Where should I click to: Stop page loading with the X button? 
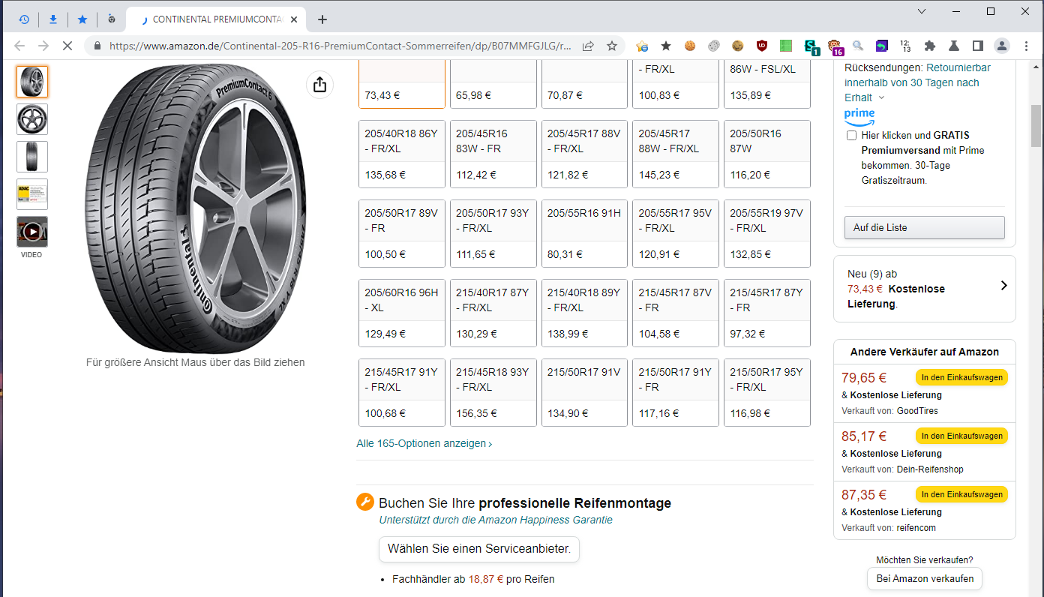[67, 46]
